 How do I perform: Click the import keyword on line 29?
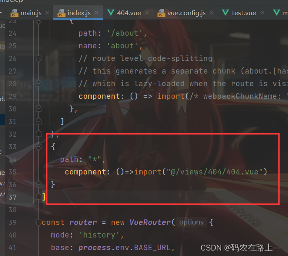pos(171,96)
